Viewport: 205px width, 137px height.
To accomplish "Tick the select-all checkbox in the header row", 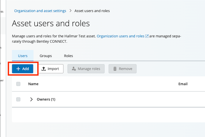I will tap(18, 84).
